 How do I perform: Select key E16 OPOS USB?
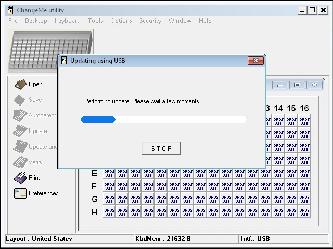[x=304, y=173]
